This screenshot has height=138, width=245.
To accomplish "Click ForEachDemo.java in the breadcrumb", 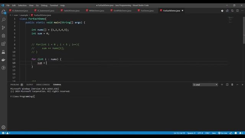I will pyautogui.click(x=42, y=15).
